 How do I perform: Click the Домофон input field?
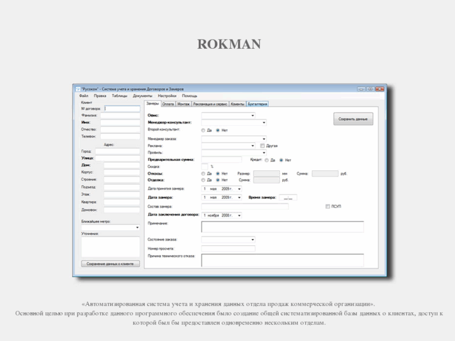[122, 210]
